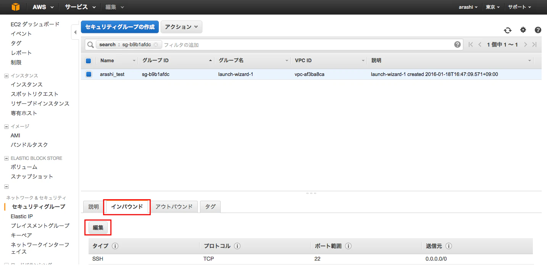Open Elastic IP in the sidebar

[22, 216]
